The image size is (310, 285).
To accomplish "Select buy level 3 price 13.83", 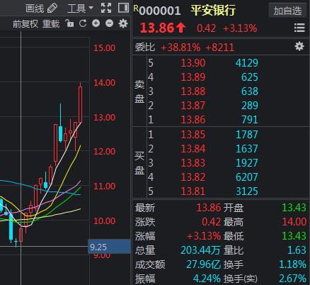I will coord(193,163).
